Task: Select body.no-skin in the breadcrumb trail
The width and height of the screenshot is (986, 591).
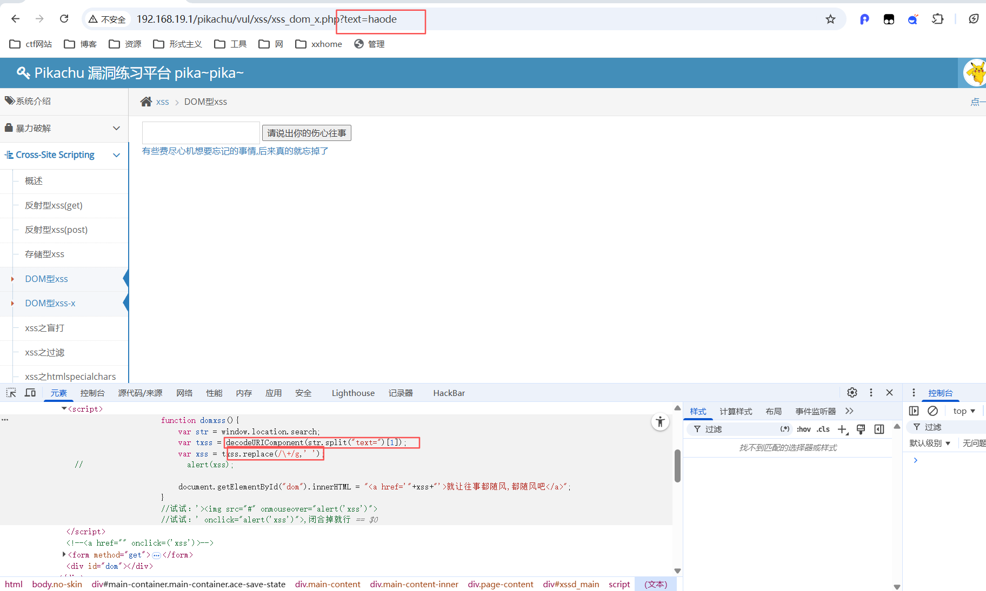Action: click(57, 584)
